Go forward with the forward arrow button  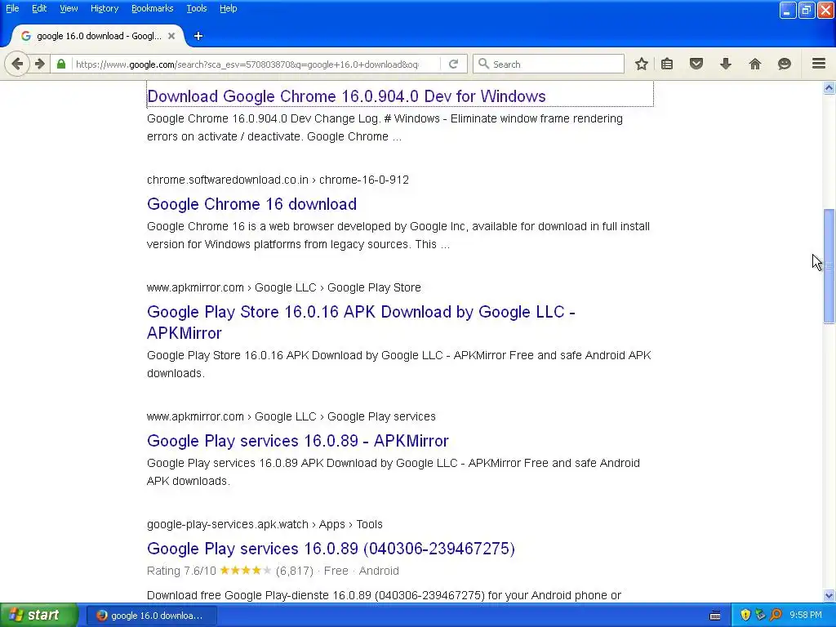point(40,64)
